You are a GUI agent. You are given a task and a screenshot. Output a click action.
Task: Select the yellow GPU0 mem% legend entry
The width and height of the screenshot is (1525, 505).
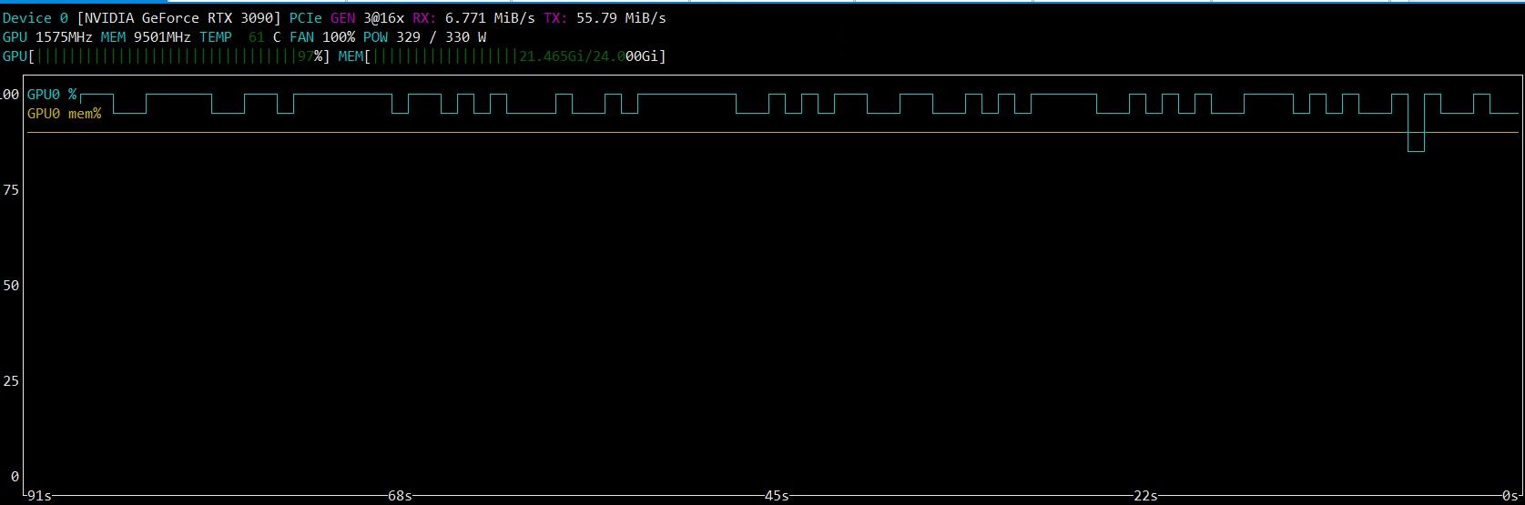click(x=64, y=114)
